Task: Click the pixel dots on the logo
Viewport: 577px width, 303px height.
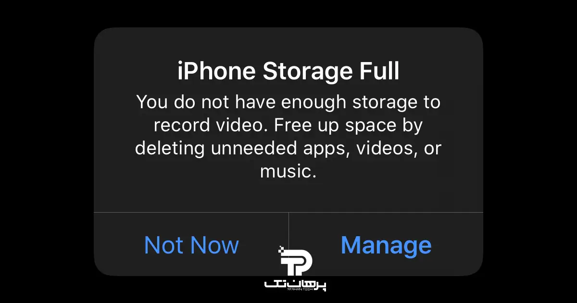Action: (281, 250)
